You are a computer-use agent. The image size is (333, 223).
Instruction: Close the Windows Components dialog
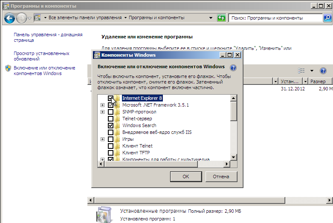pyautogui.click(x=237, y=55)
